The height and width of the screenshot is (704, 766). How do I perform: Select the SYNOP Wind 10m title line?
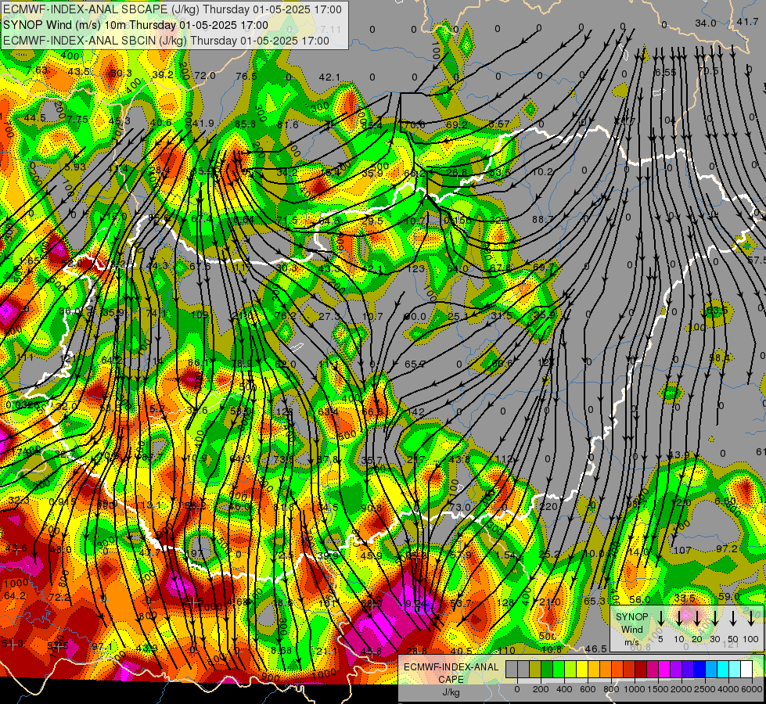[x=136, y=25]
